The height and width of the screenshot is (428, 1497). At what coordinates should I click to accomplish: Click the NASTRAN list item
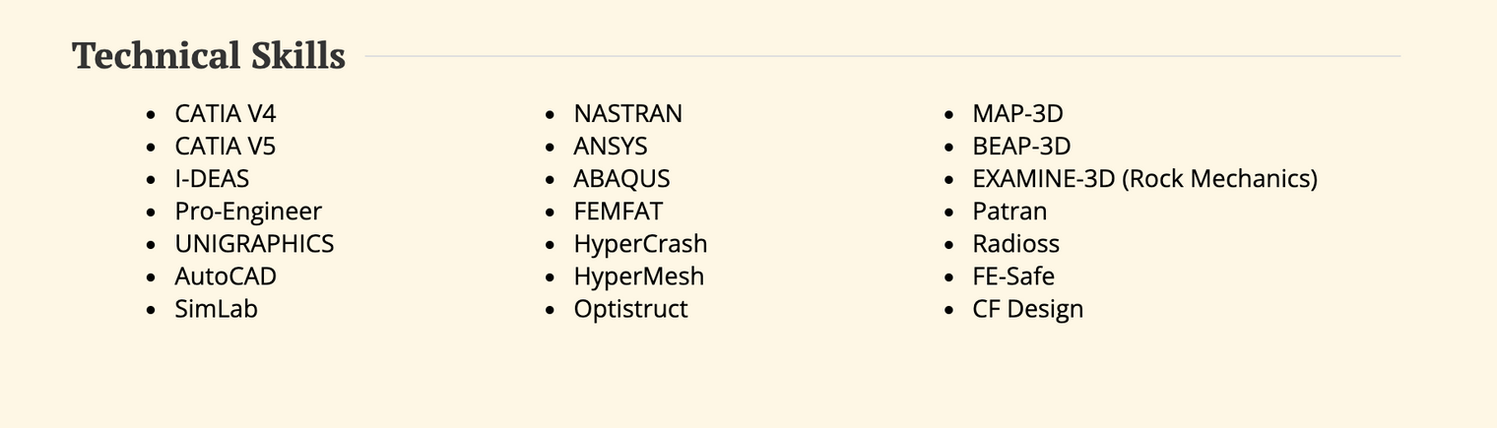coord(628,114)
